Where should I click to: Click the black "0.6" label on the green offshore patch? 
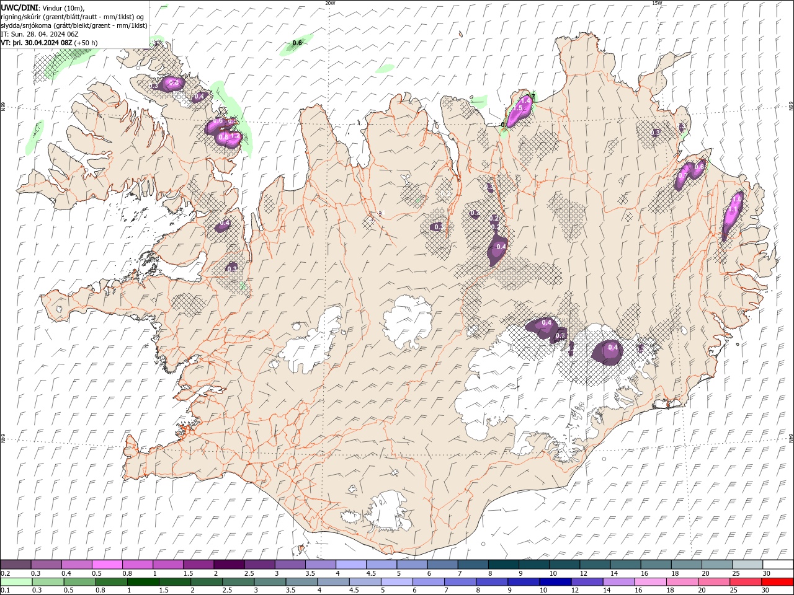pyautogui.click(x=297, y=43)
